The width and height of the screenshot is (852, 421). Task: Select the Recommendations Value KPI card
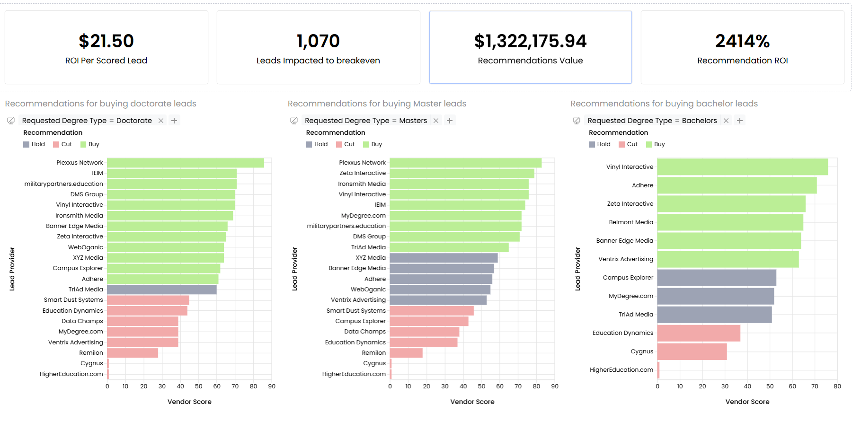pyautogui.click(x=530, y=47)
